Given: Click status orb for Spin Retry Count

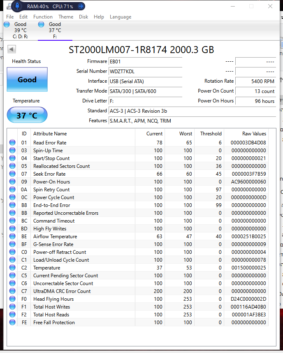Looking at the screenshot, I should coord(12,189).
